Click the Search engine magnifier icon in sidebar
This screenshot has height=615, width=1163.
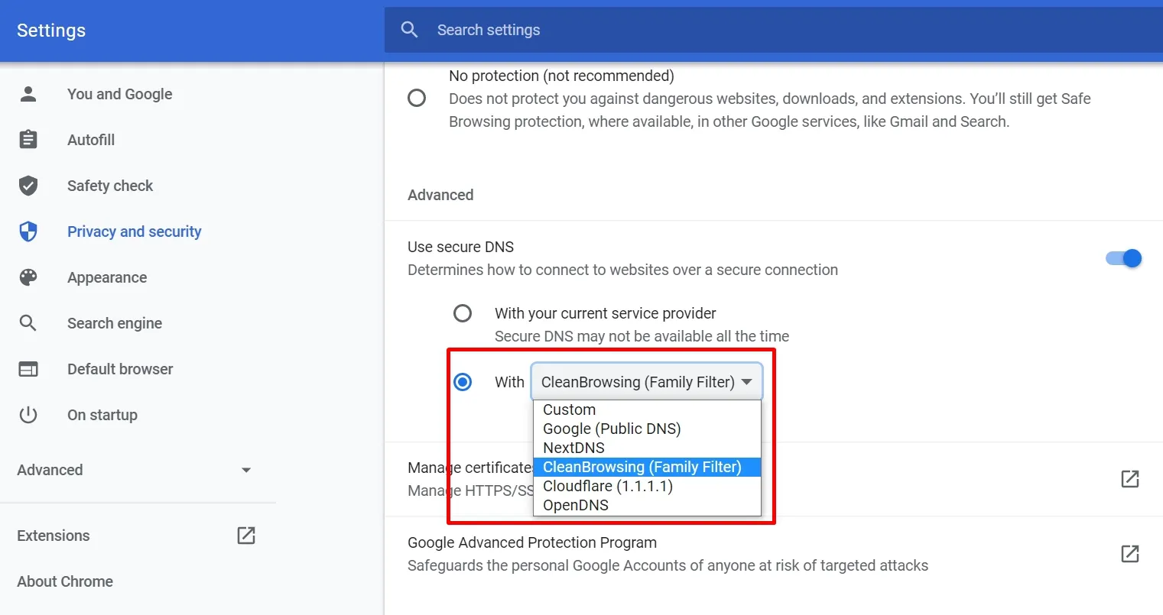(28, 323)
